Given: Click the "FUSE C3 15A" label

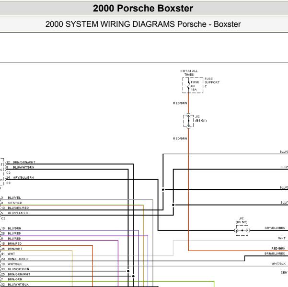Looking at the screenshot, I should [x=195, y=86].
